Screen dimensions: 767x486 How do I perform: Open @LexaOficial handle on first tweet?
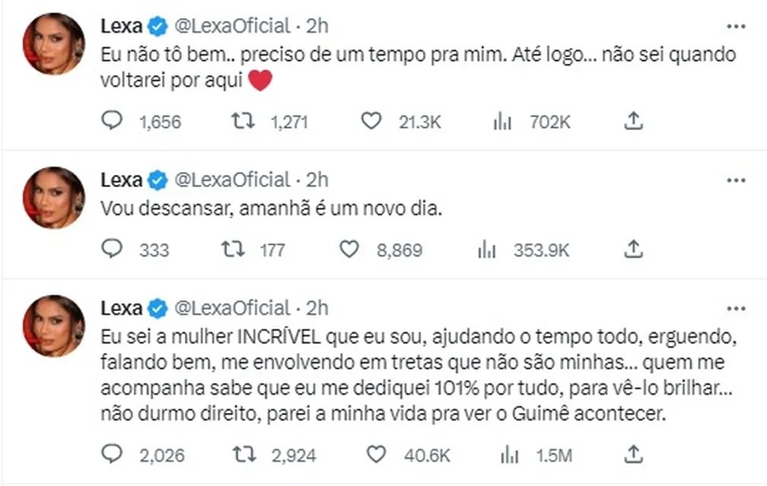click(233, 27)
